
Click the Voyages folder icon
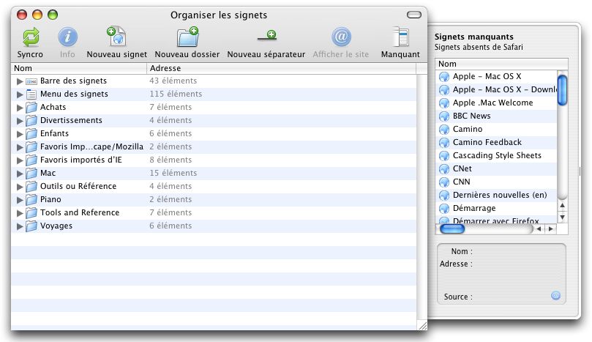[31, 226]
